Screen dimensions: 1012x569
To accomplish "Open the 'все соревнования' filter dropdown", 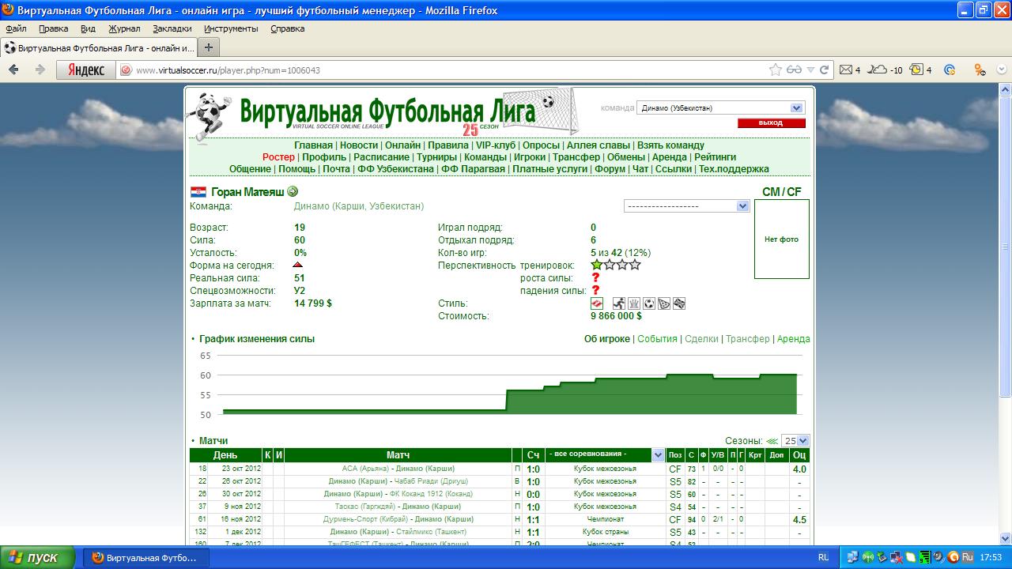I will (x=605, y=454).
